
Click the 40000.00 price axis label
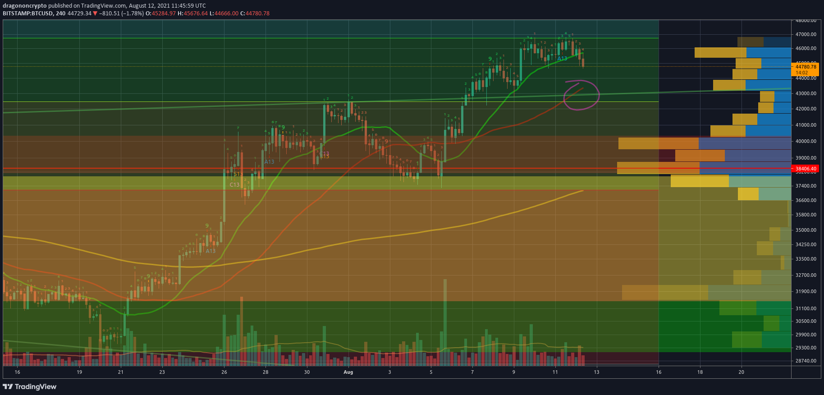coord(806,141)
